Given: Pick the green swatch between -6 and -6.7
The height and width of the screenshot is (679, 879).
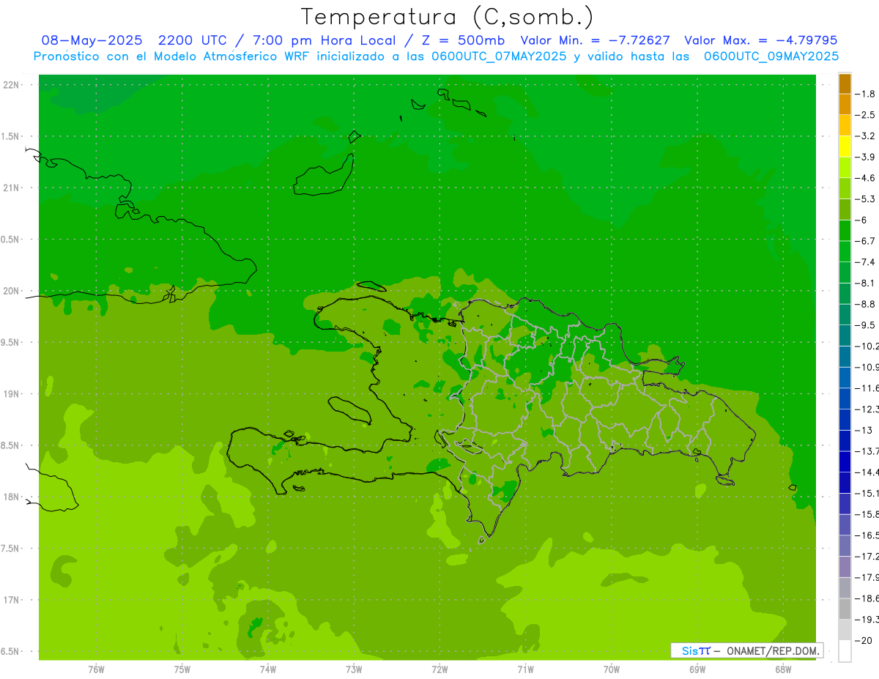Looking at the screenshot, I should click(x=845, y=231).
